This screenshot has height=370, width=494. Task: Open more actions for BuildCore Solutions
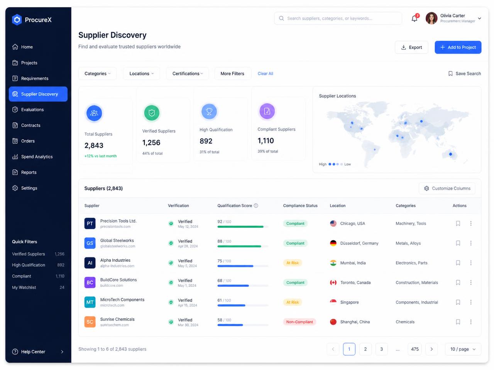(471, 283)
